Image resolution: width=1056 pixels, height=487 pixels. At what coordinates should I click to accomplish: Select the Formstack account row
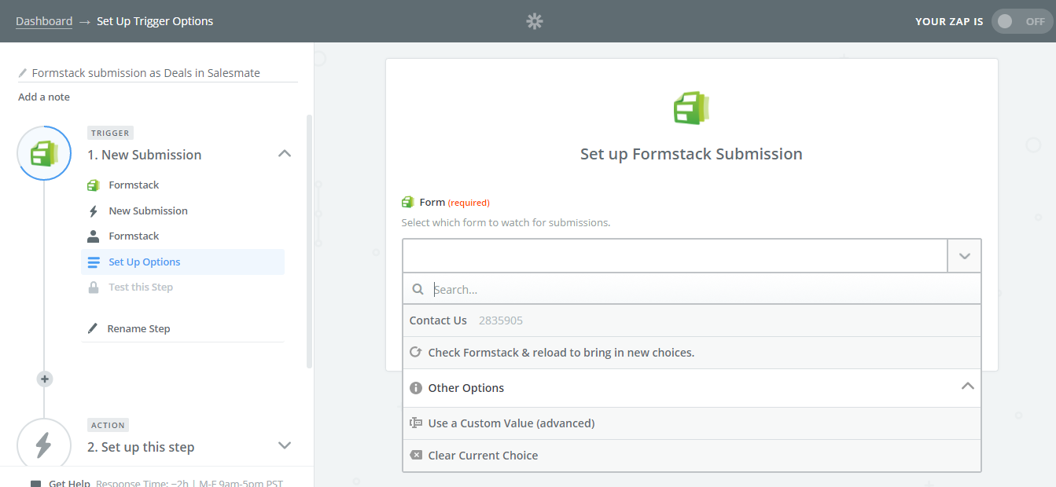(x=182, y=236)
